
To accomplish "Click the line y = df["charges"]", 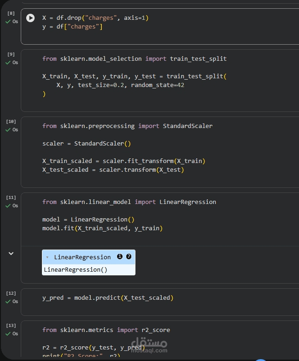I will click(x=72, y=27).
